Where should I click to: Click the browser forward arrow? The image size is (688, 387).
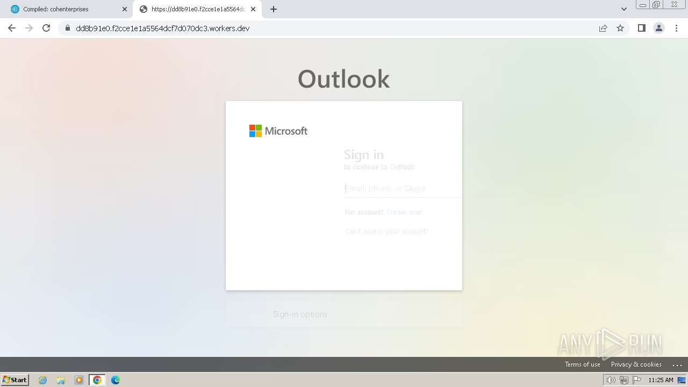[29, 28]
